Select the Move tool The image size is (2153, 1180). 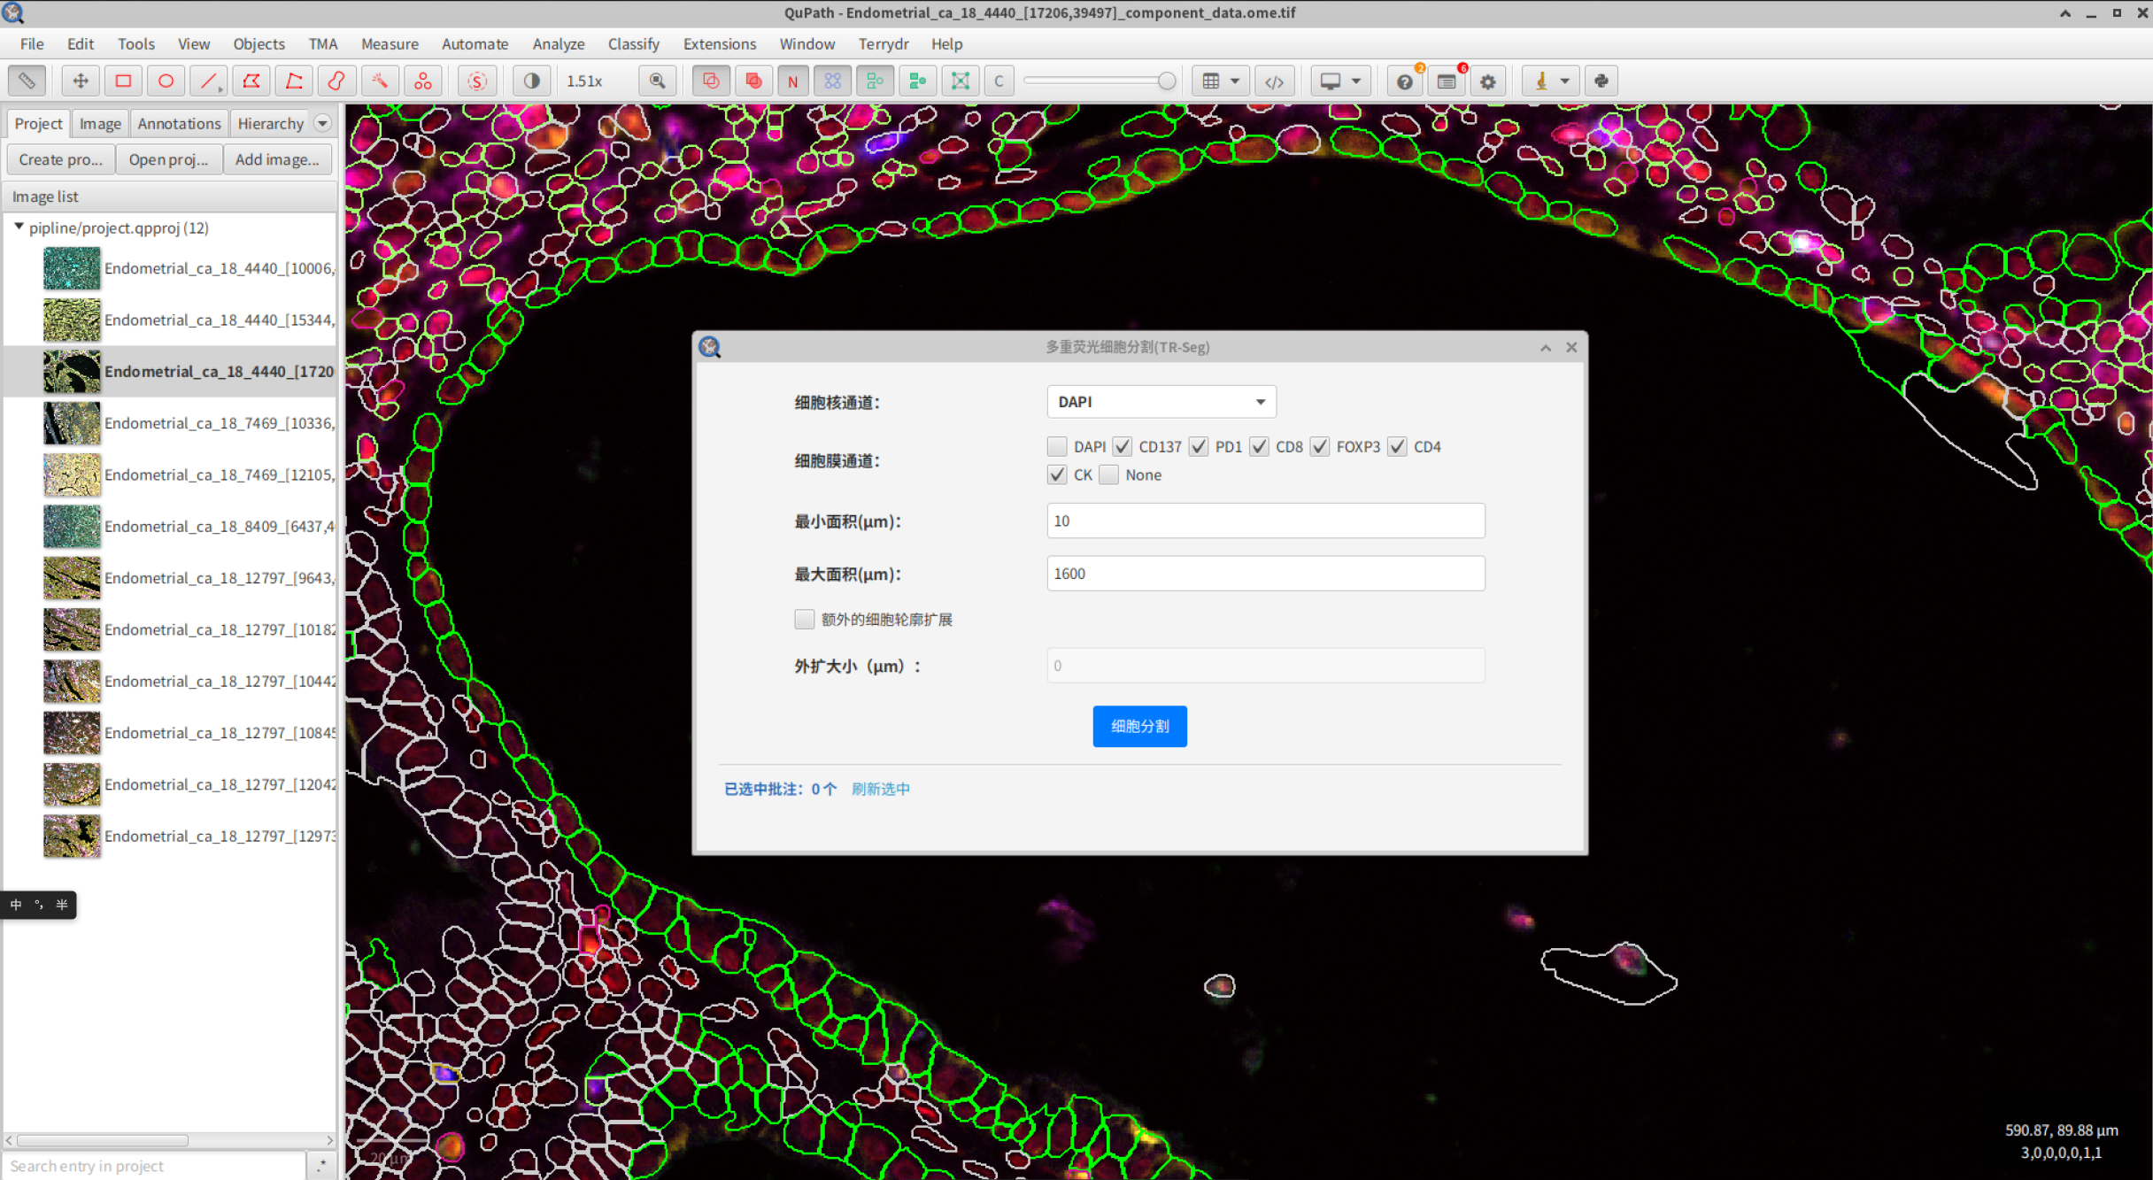pyautogui.click(x=81, y=81)
